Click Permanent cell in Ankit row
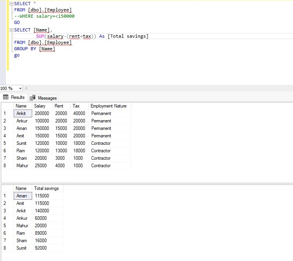293x261 pixels. (110, 113)
